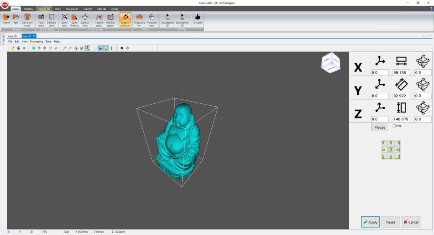Viewport: 434px width, 235px height.
Task: Open the Help menu
Action: pos(57,41)
